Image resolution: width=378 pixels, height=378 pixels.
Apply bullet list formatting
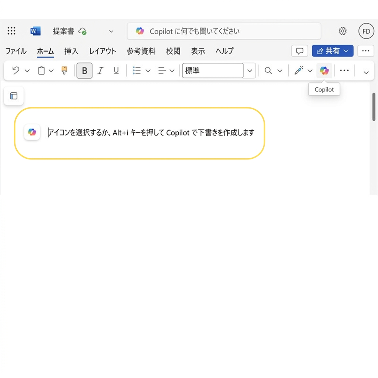137,71
